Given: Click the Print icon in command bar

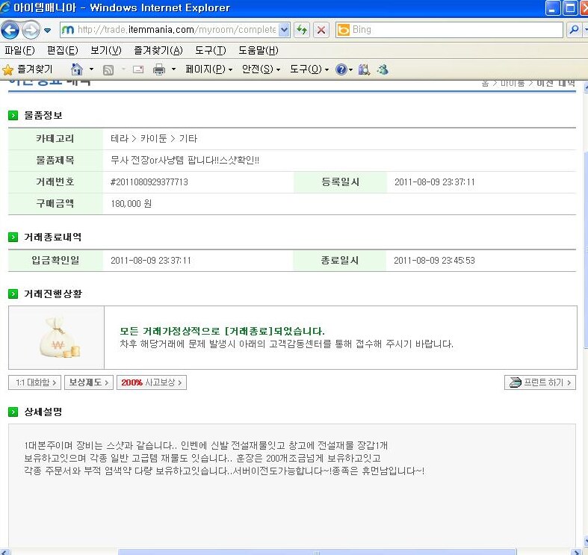Looking at the screenshot, I should pos(159,69).
